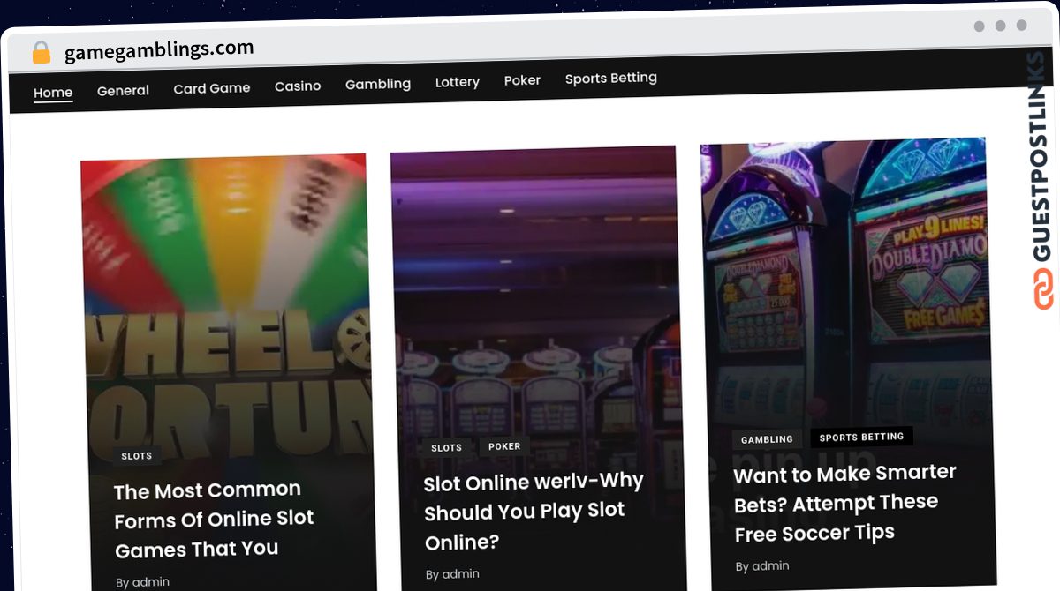The image size is (1060, 591).
Task: Open 'The Most Common Forms Of Online Slot' article
Action: click(x=214, y=520)
